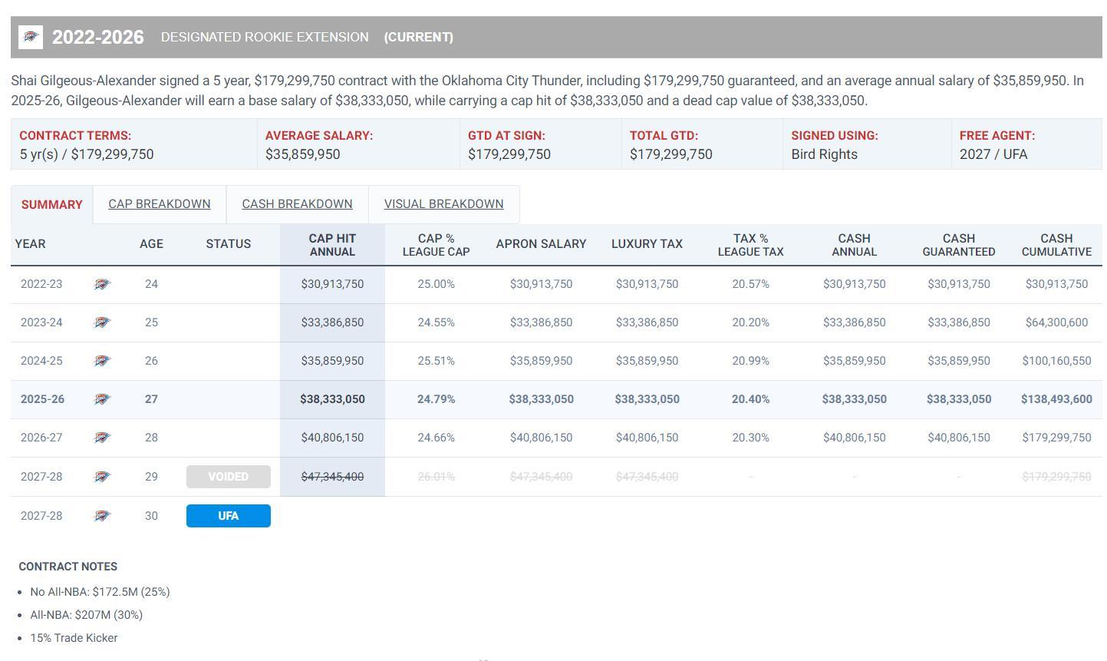The image size is (1107, 661).
Task: Click the Thunder logo in the contract header
Action: (x=31, y=37)
